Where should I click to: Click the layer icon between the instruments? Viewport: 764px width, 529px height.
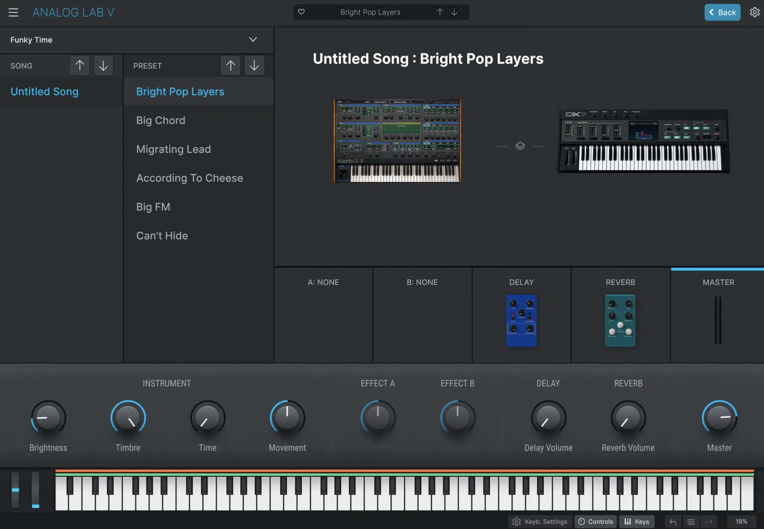coord(520,146)
